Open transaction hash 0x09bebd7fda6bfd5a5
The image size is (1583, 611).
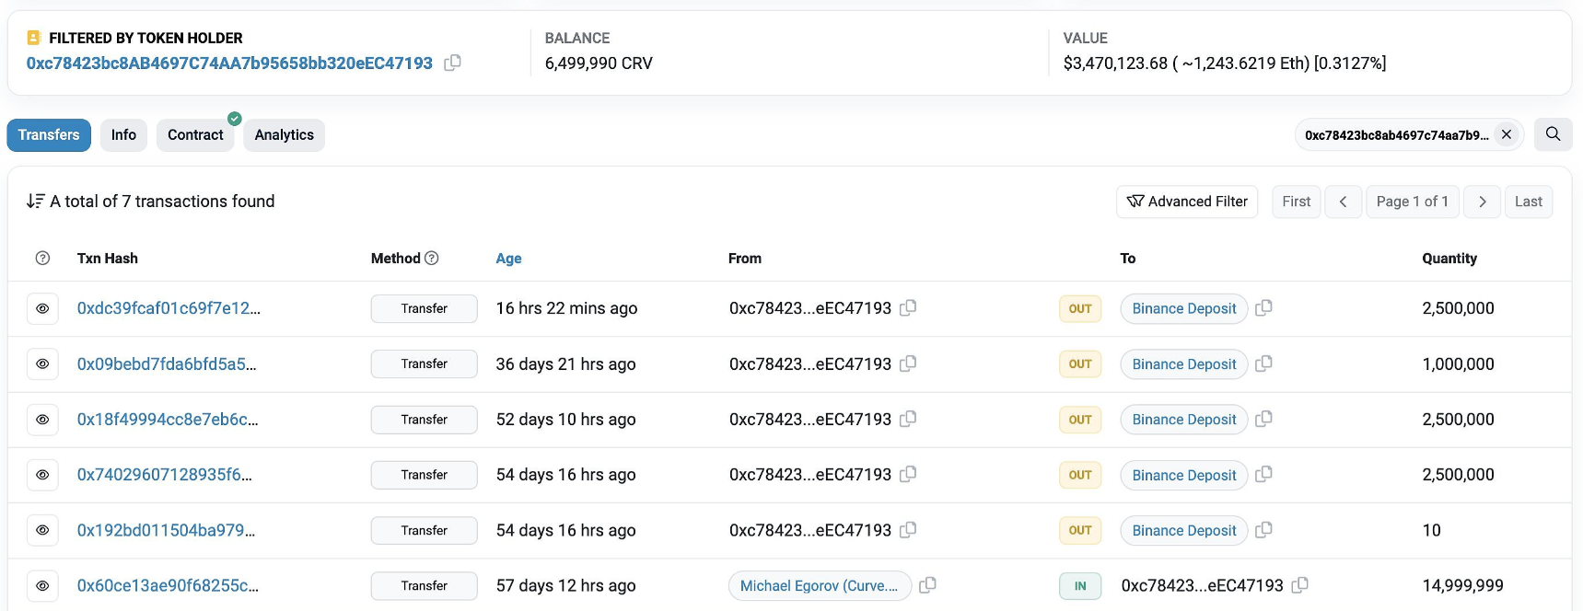(x=167, y=364)
